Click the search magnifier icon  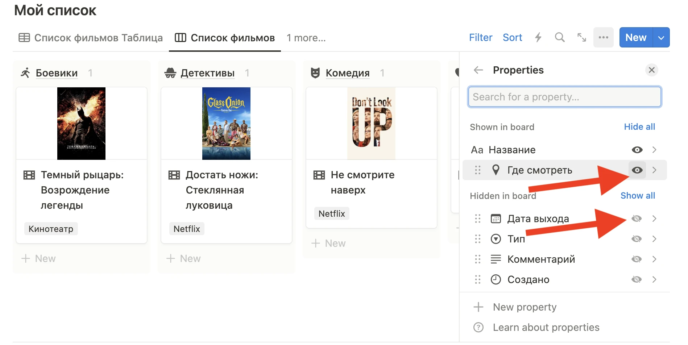coord(560,37)
